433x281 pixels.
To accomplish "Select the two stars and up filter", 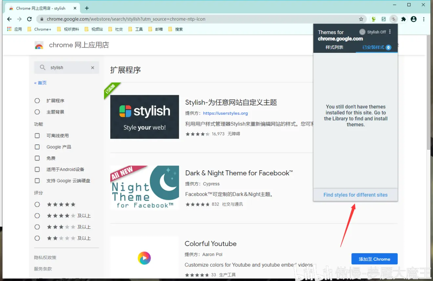I will pos(37,238).
